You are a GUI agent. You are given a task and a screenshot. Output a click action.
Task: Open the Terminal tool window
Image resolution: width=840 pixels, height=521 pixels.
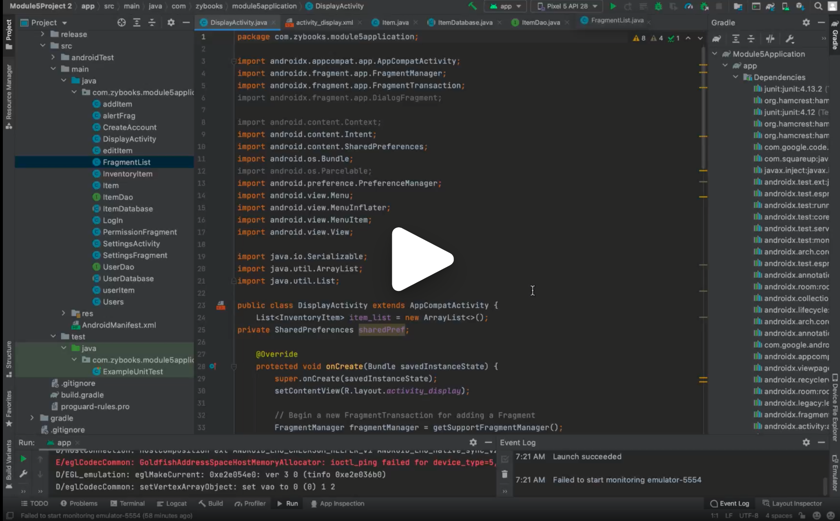pyautogui.click(x=128, y=503)
